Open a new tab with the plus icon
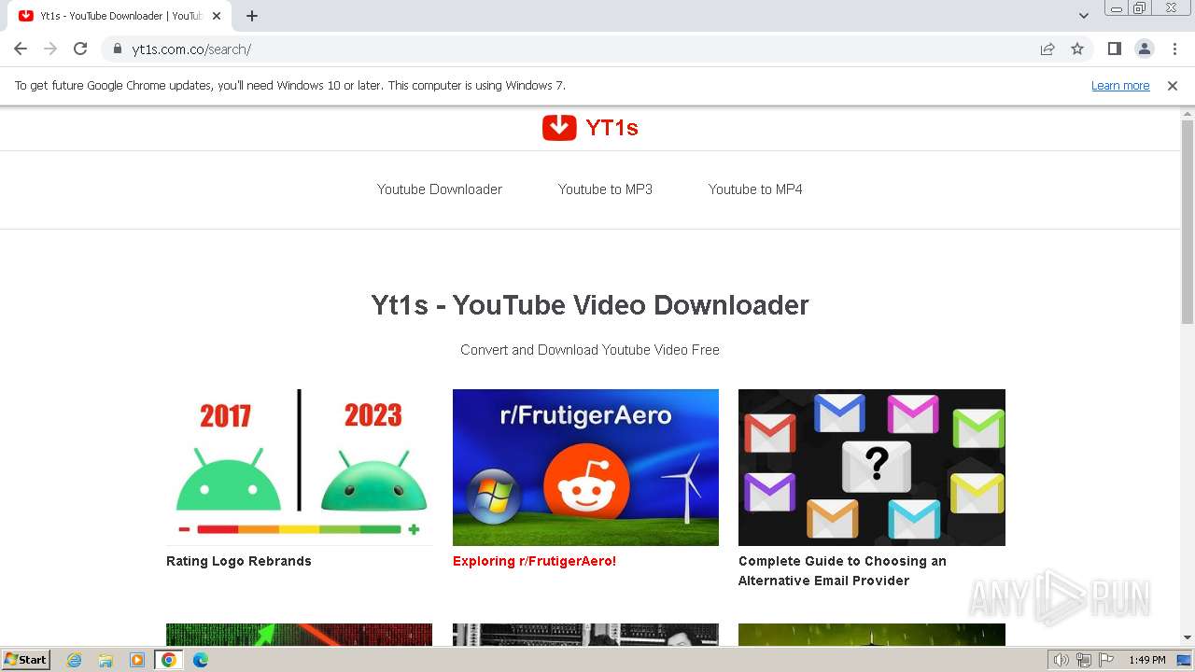1195x672 pixels. [x=252, y=16]
